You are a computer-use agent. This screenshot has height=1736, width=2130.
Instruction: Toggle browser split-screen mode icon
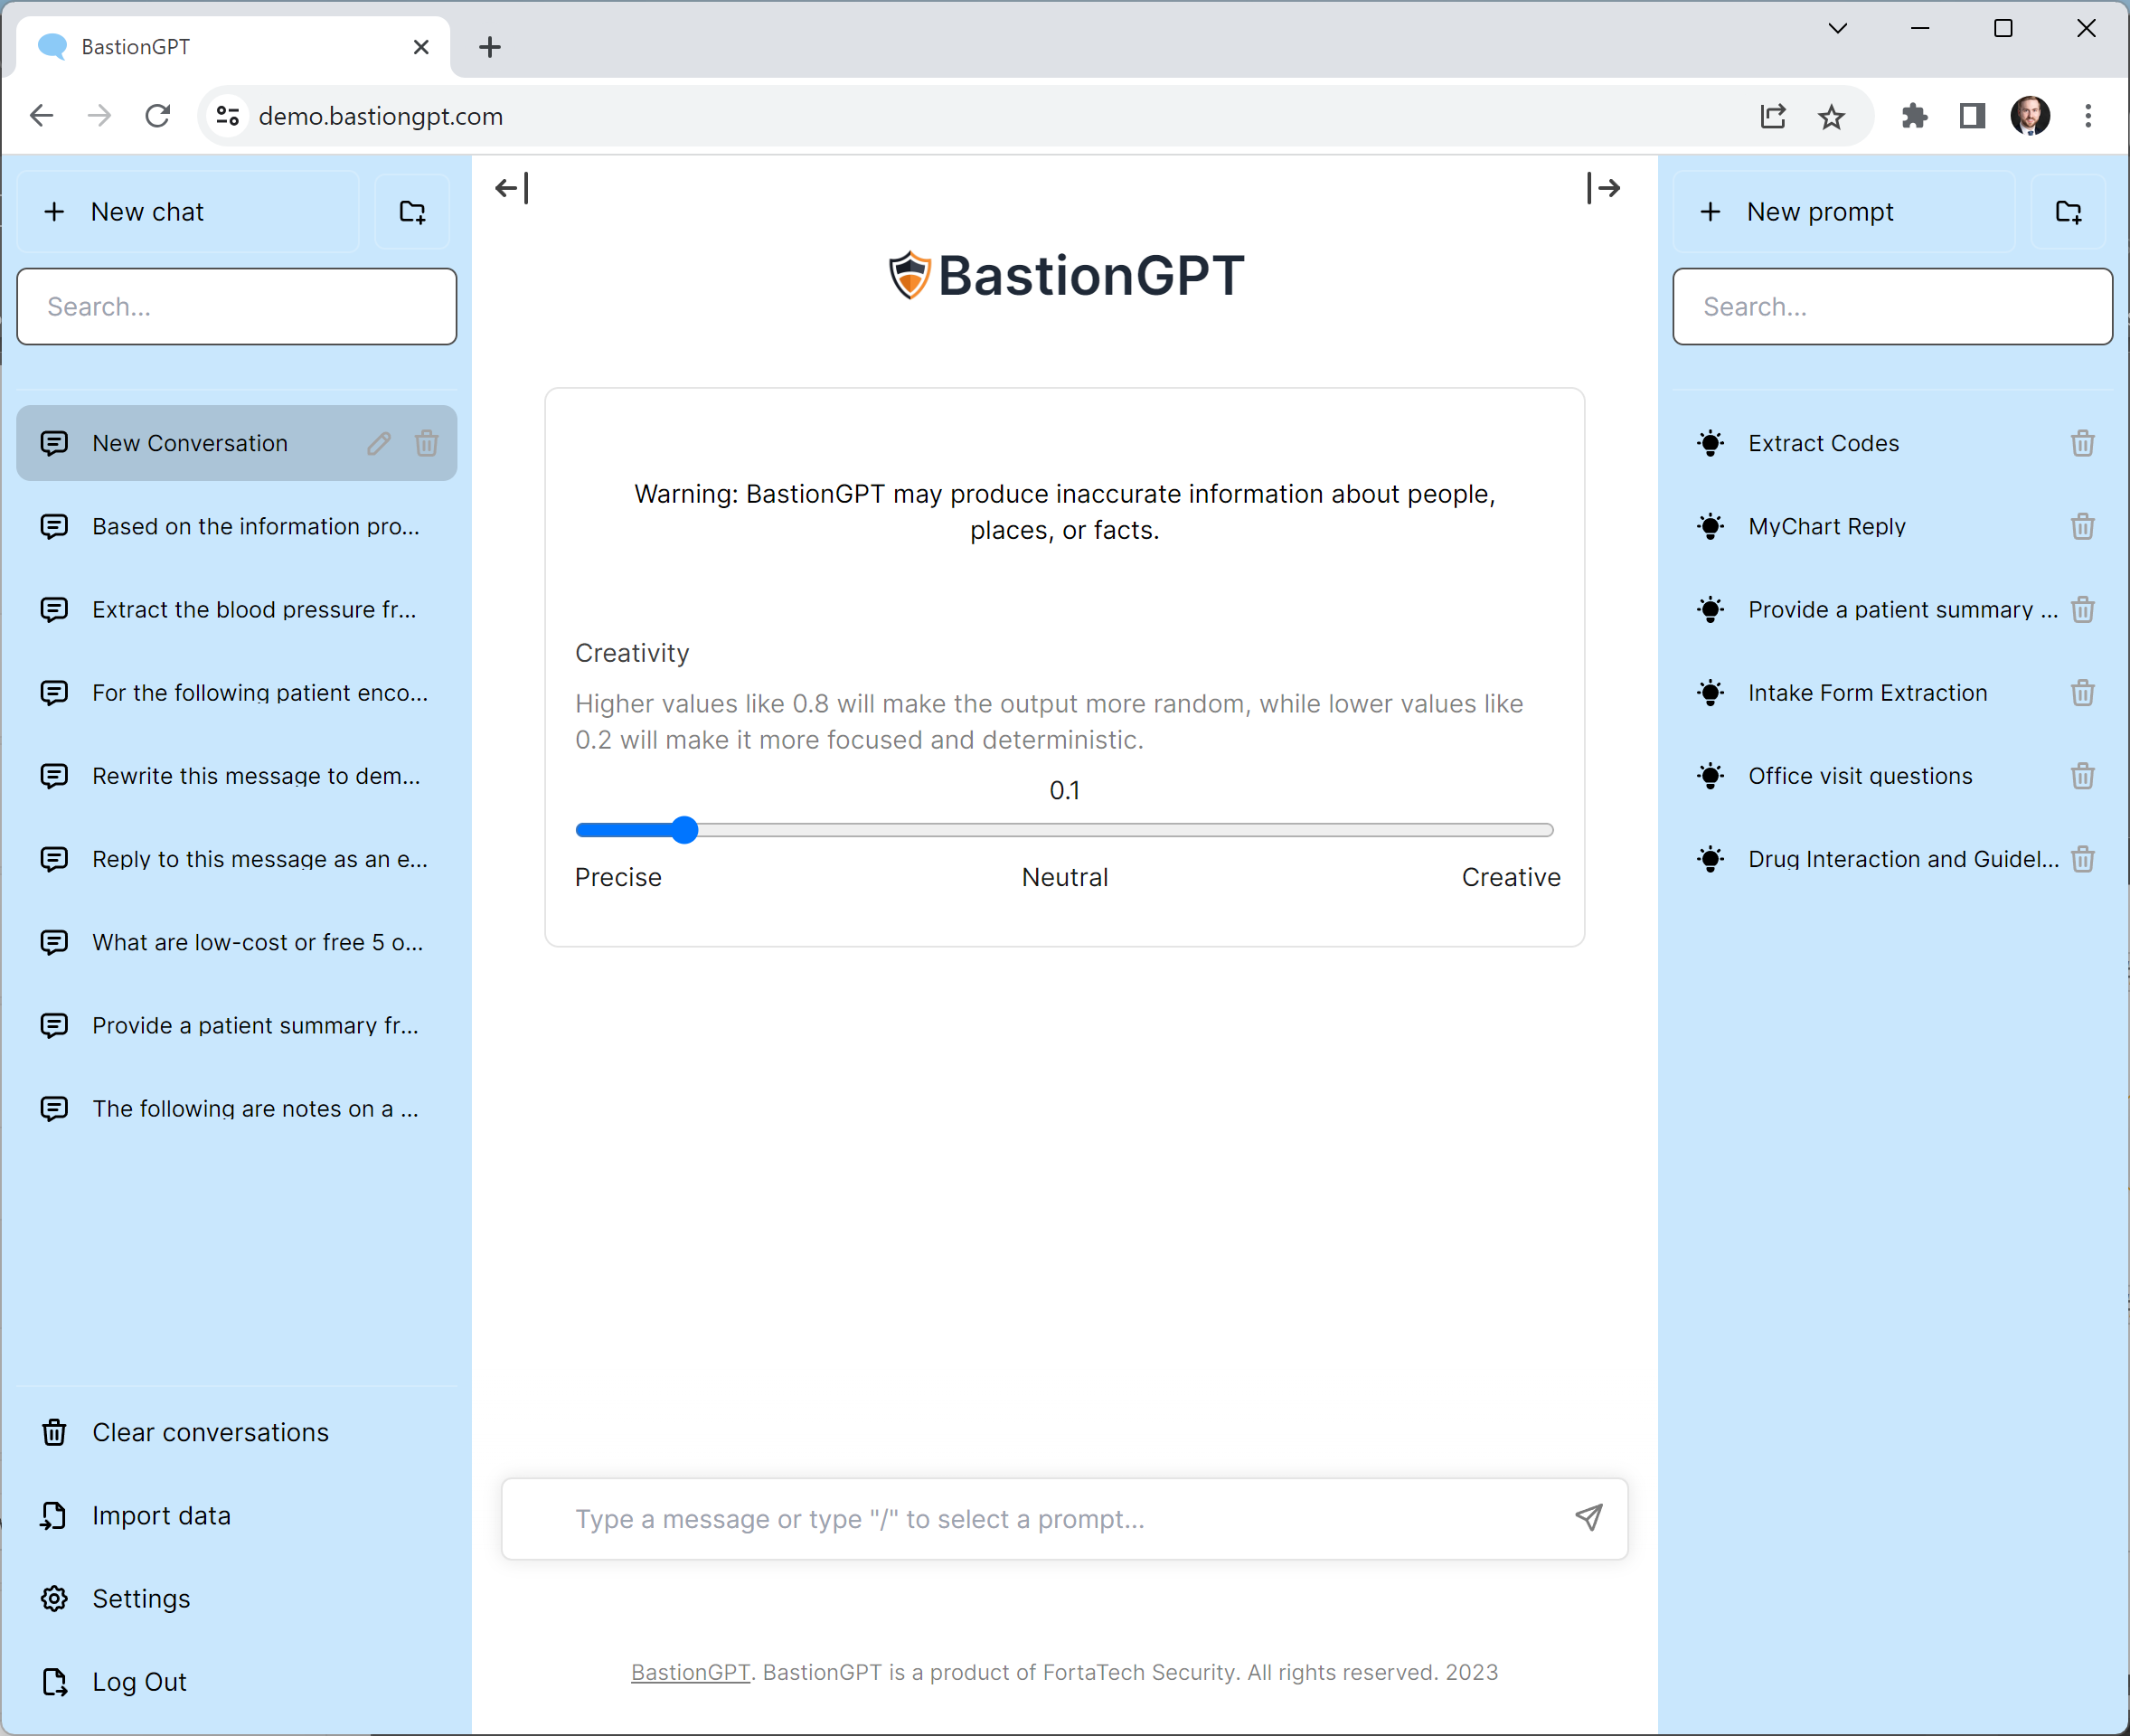tap(1969, 116)
